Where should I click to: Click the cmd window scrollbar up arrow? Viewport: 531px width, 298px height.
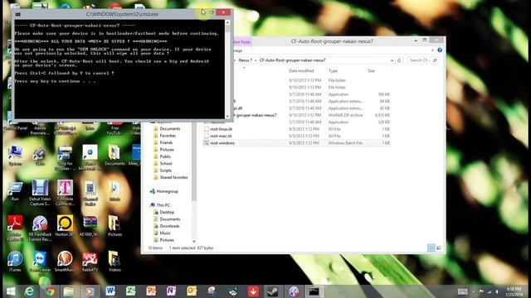227,22
